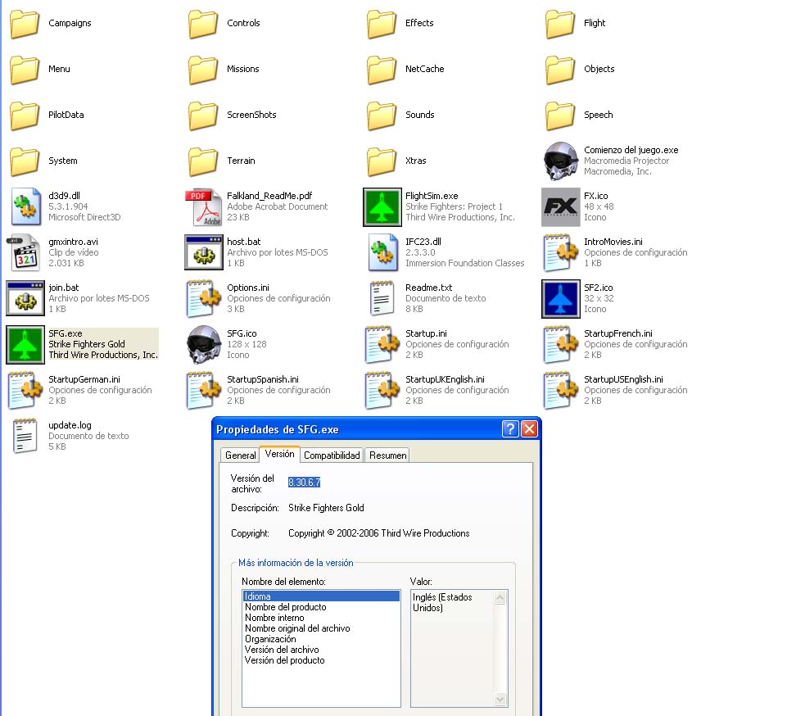Open the Flight folder icon
The image size is (787, 716).
(x=560, y=24)
